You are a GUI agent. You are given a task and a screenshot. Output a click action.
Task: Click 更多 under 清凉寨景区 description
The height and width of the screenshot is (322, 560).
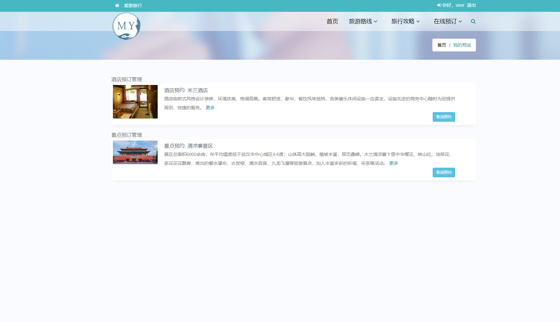394,163
